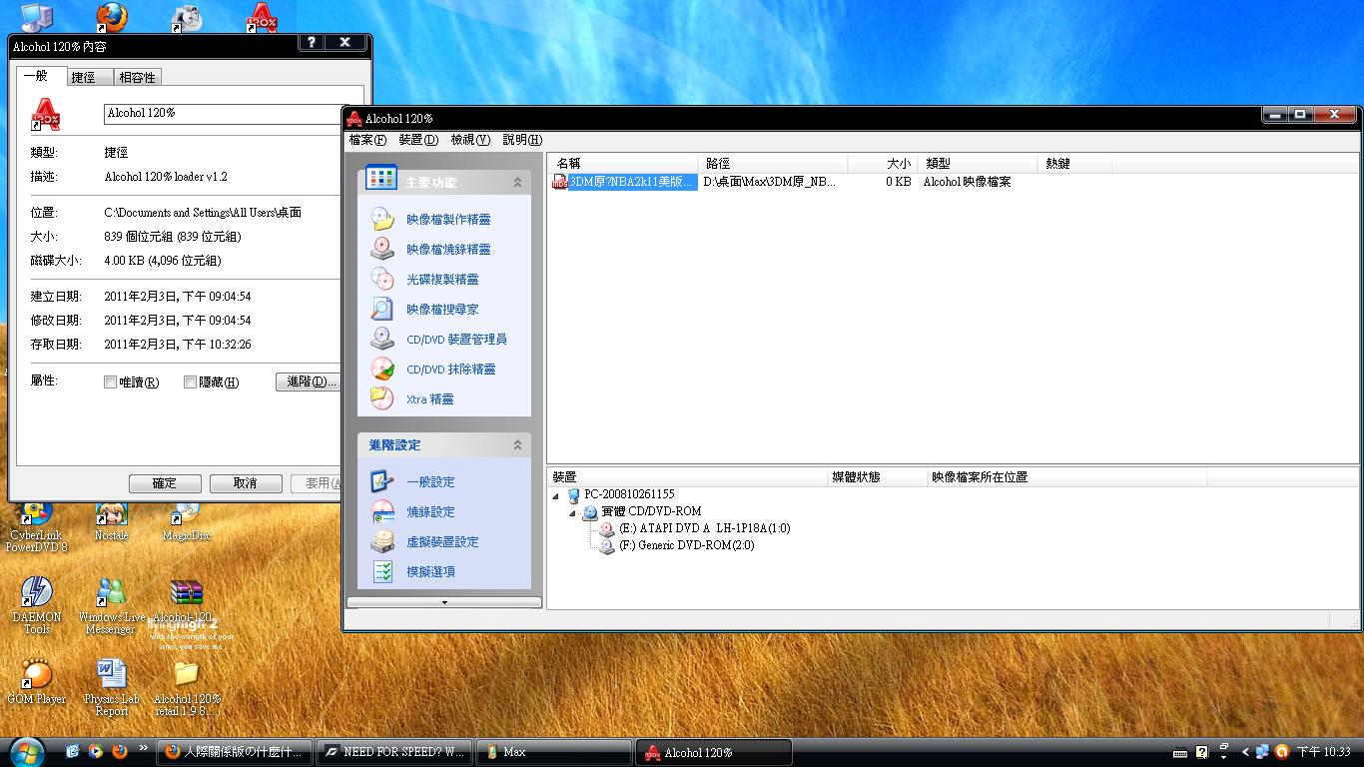Click the Windows Start orb
Screen dimensions: 1364x767
(x=25, y=751)
